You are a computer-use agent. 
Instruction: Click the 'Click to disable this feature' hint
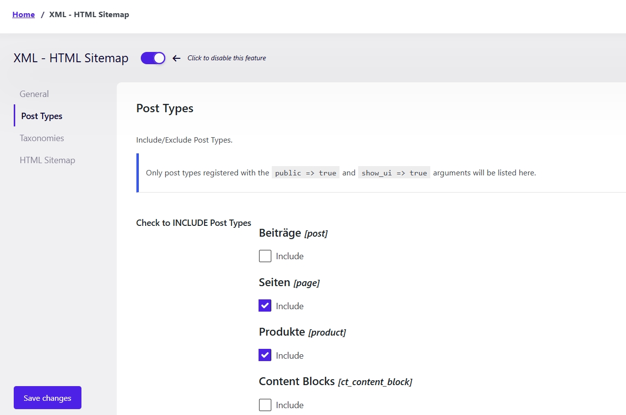(227, 58)
